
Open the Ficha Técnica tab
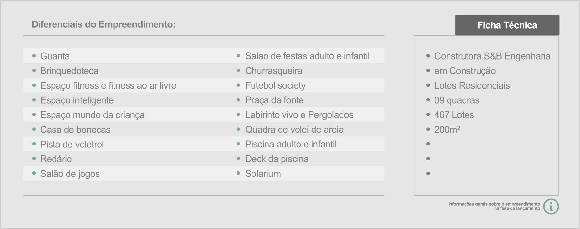point(507,25)
